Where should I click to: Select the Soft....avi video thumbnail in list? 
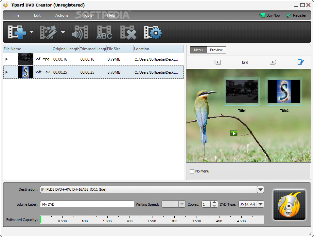[26, 72]
